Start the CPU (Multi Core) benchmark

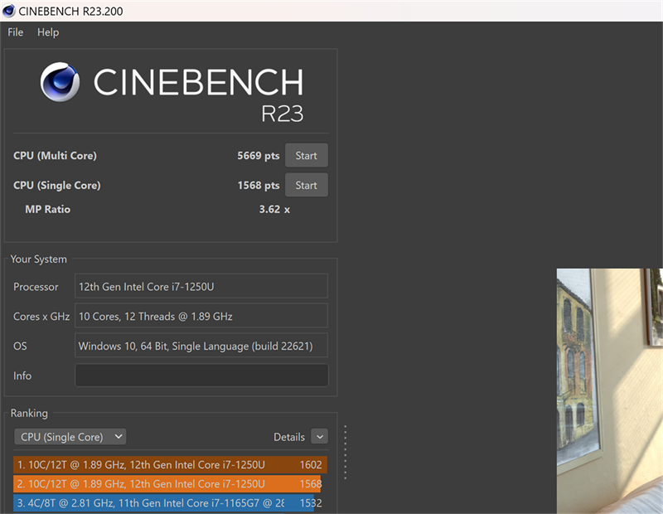coord(307,155)
